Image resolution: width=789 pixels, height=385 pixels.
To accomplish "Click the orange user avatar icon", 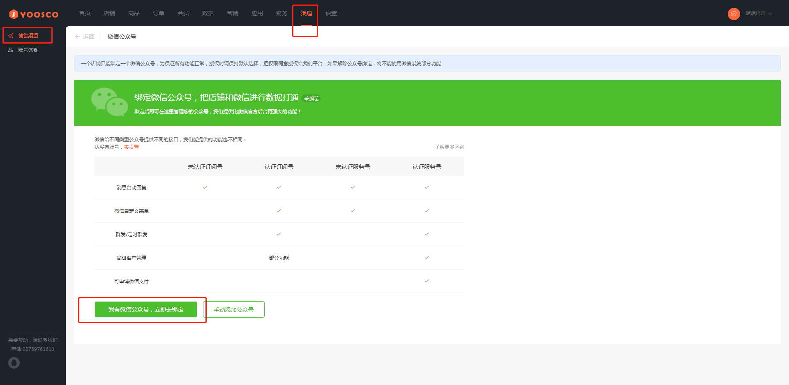I will pos(734,14).
